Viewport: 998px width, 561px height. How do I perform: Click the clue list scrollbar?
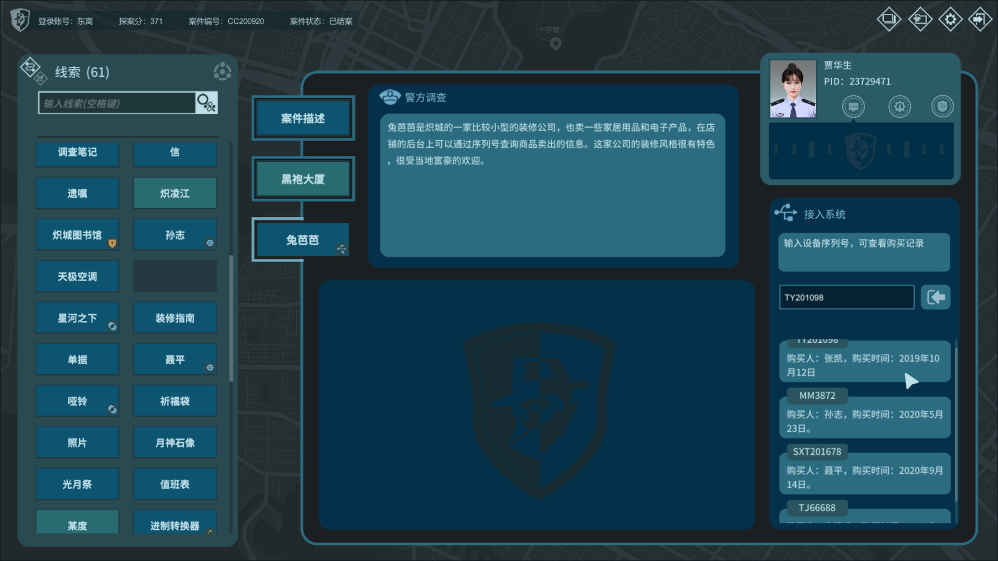click(x=231, y=318)
